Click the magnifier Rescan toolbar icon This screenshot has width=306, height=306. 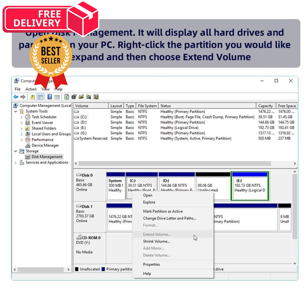pyautogui.click(x=88, y=97)
